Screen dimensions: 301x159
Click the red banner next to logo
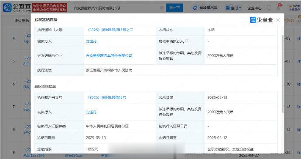point(50,7)
